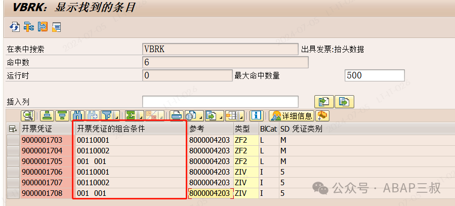Expand the Export icon dropdown arrow

[x=221, y=116]
